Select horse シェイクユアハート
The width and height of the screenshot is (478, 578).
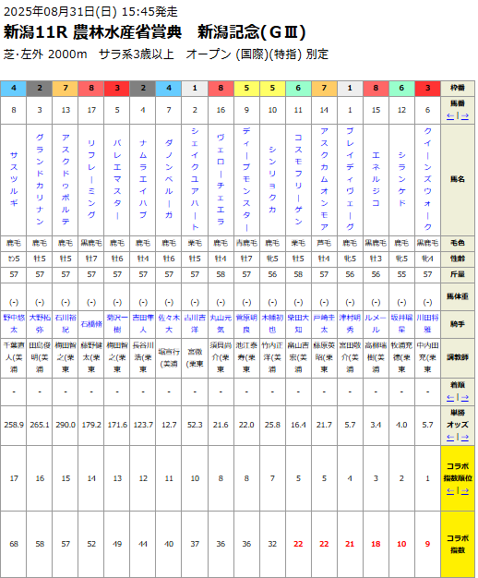pyautogui.click(x=195, y=179)
